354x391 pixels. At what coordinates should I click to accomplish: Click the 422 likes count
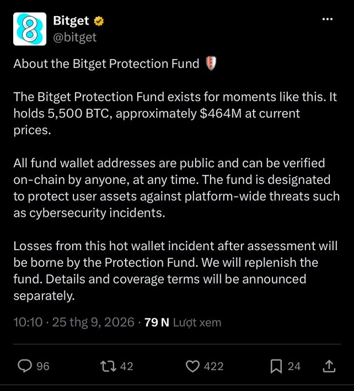[x=213, y=366]
